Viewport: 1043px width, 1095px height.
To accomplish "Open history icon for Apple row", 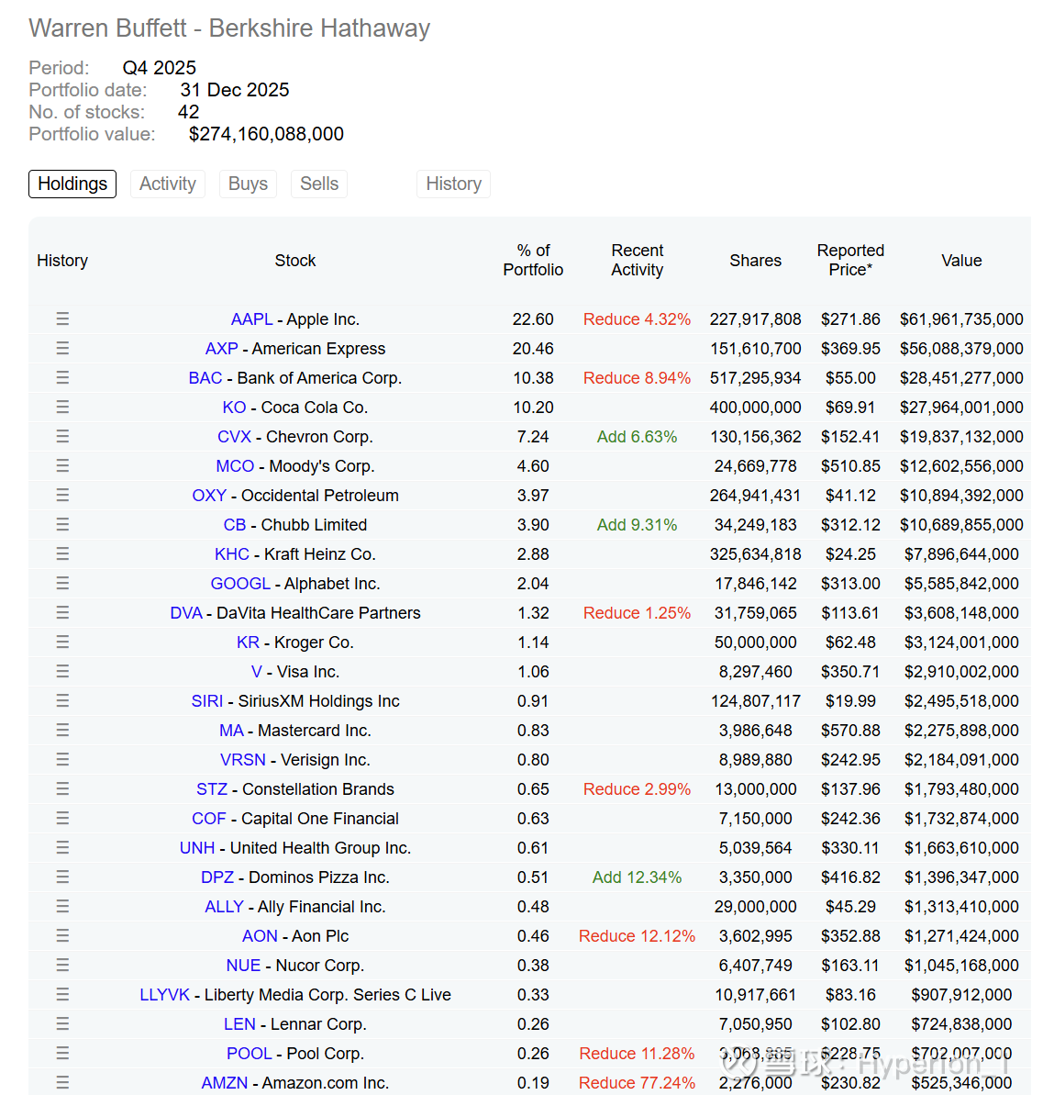I will (62, 318).
